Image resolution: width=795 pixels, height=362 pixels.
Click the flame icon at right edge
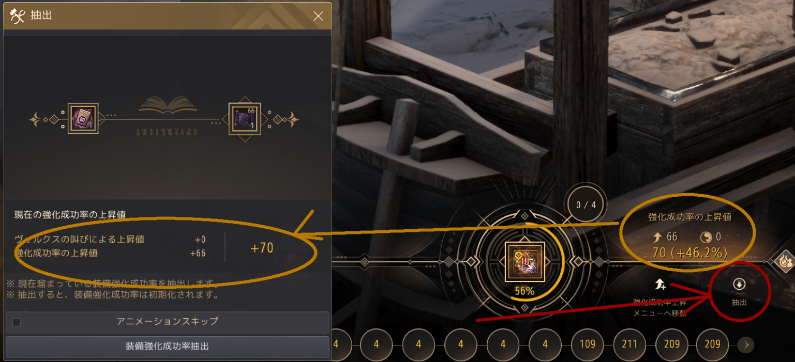[786, 261]
